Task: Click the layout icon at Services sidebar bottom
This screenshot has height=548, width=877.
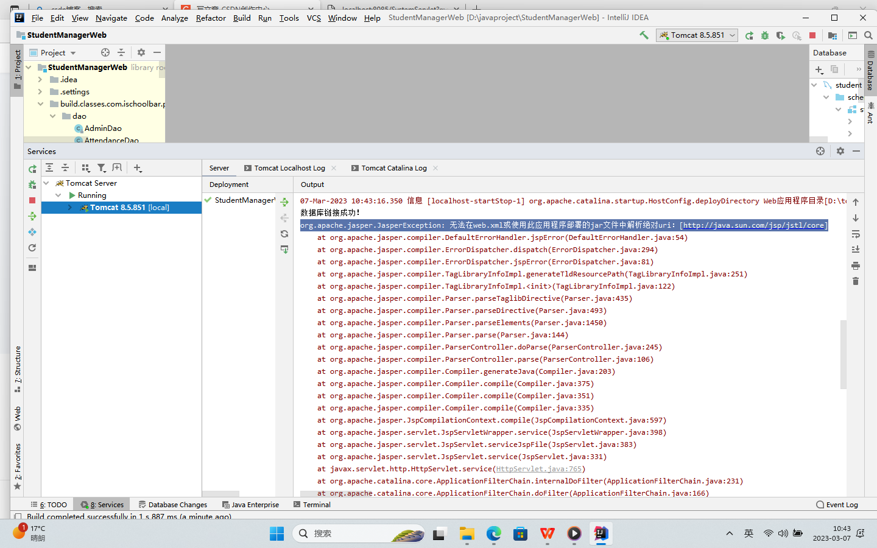Action: (x=32, y=268)
